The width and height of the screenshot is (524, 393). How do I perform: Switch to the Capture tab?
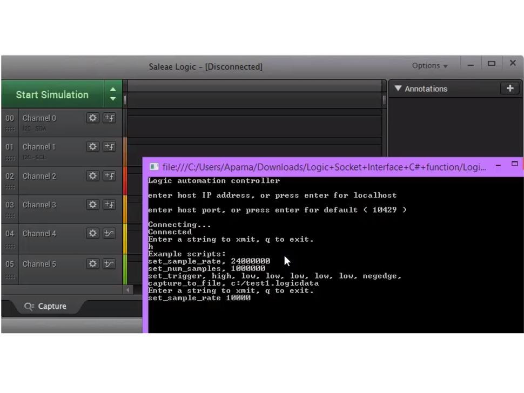click(46, 306)
